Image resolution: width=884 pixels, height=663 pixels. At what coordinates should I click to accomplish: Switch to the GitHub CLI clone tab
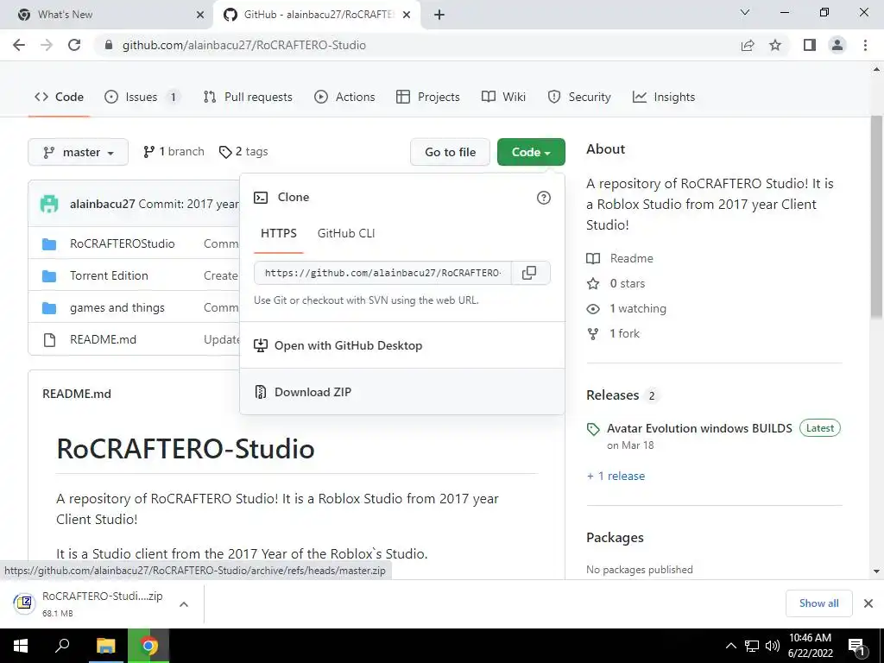(346, 233)
